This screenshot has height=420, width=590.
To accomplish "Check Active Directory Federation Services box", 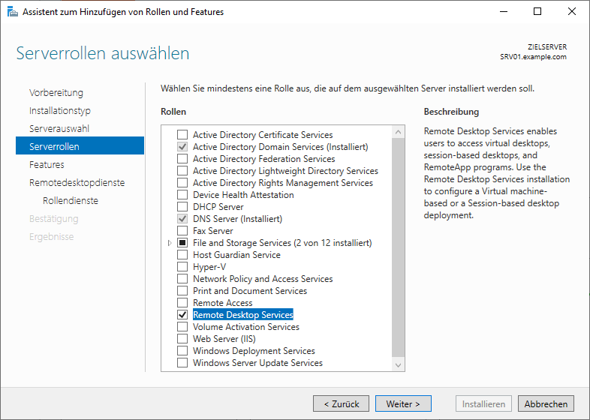I will click(182, 159).
